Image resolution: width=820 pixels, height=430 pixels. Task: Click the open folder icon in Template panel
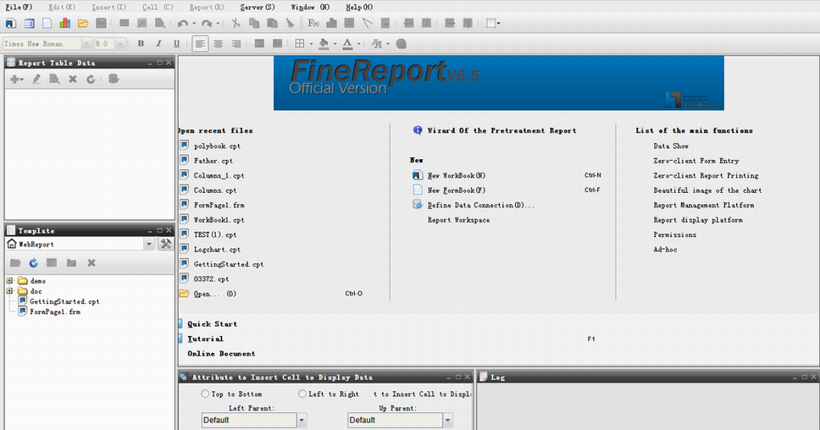[x=15, y=262]
